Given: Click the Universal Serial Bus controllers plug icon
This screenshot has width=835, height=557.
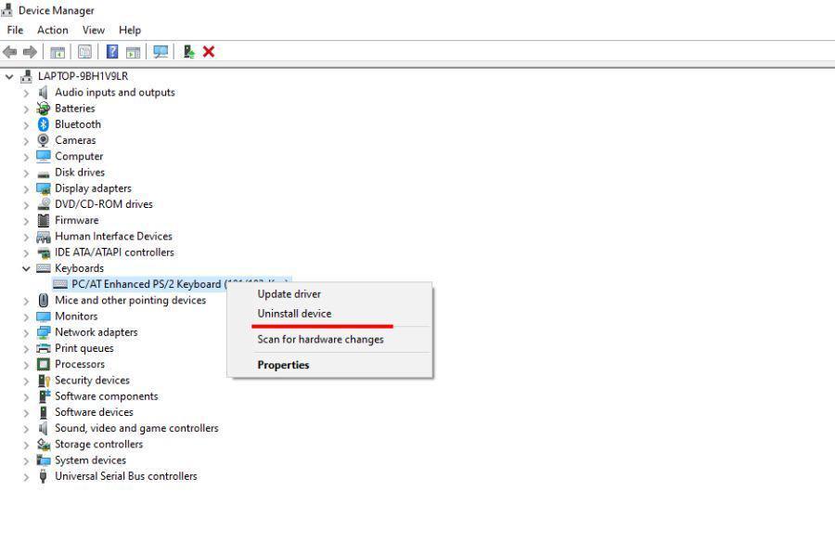Looking at the screenshot, I should [43, 476].
